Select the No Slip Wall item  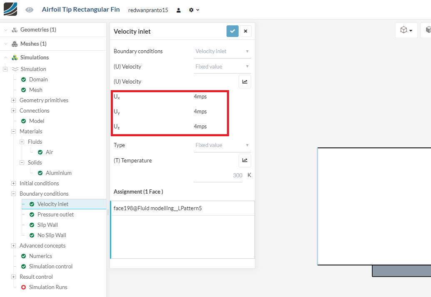[52, 235]
